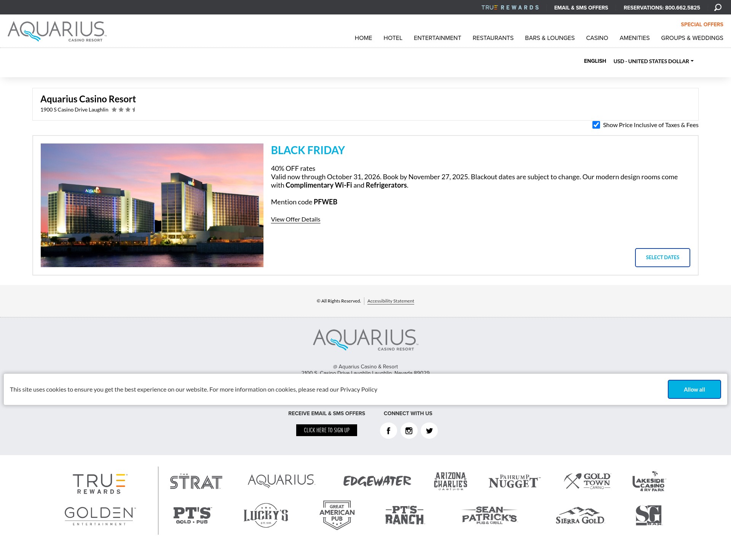This screenshot has width=731, height=548.
Task: Open the English language selector
Action: (x=595, y=61)
